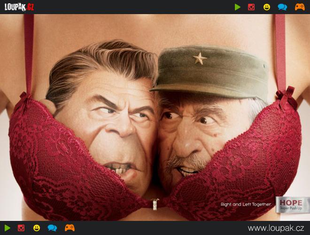Click the yellow smiley icon in top bar
The height and width of the screenshot is (235, 310).
click(266, 7)
